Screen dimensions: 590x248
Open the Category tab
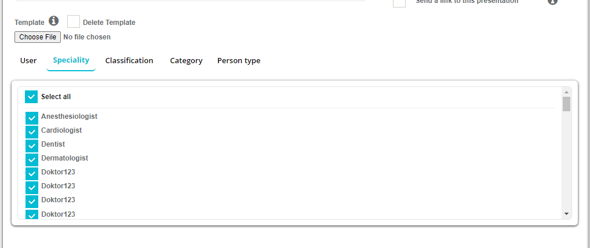coord(186,61)
